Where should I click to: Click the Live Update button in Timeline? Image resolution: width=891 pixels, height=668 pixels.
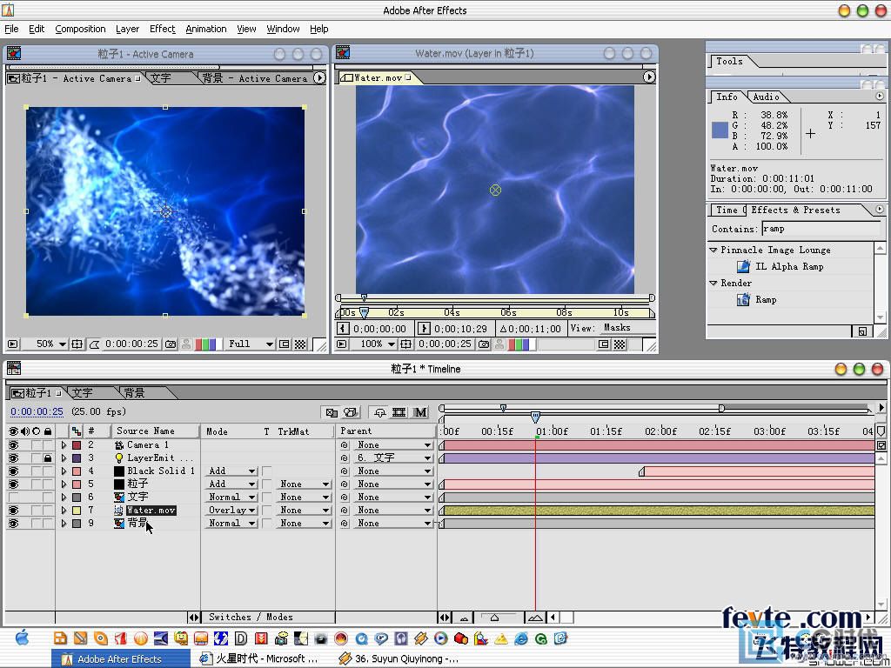pyautogui.click(x=332, y=412)
